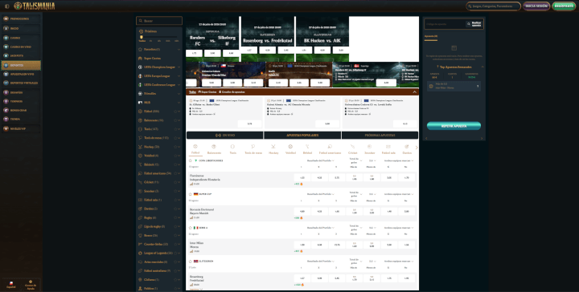
Task: Open Resultado del Partido dropdown for Copa Libertadores
Action: 320,160
